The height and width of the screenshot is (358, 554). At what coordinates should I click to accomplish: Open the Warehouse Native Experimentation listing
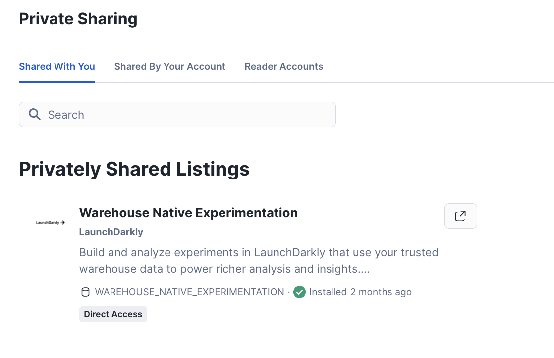point(188,212)
